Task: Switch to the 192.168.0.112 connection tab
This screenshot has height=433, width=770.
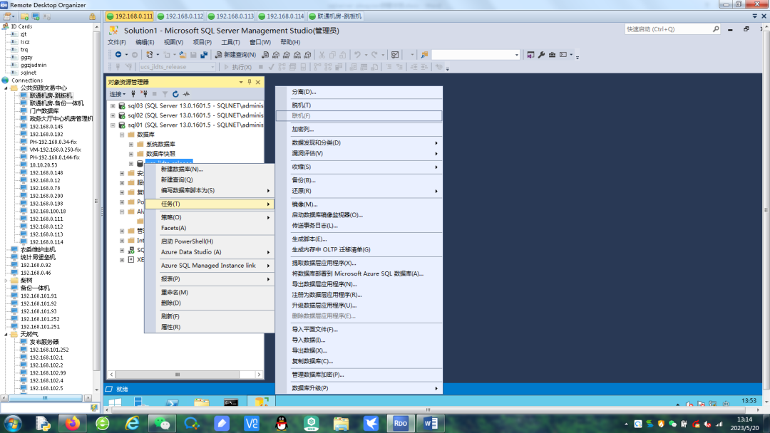Action: point(180,16)
